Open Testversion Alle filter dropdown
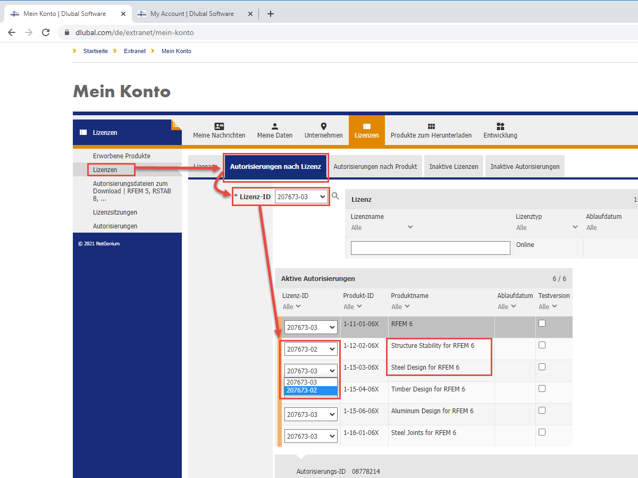Image resolution: width=638 pixels, height=478 pixels. [548, 306]
